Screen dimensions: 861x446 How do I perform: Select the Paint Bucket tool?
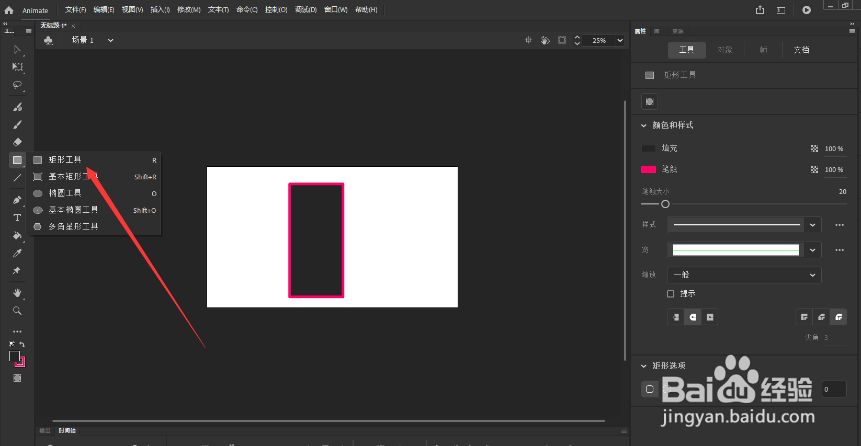click(x=17, y=235)
